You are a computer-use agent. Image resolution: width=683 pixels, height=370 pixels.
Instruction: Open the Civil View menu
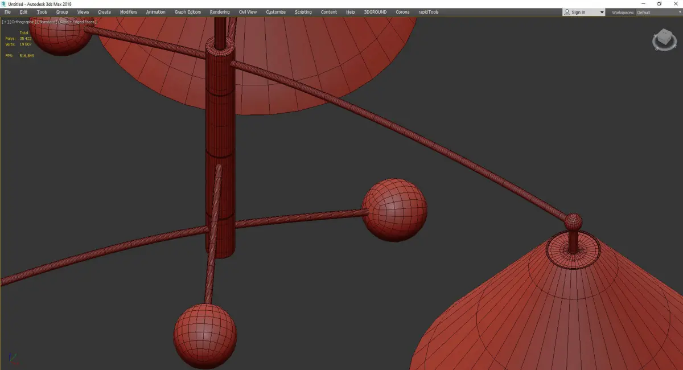(x=248, y=12)
